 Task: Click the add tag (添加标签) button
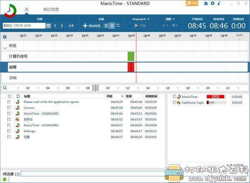click(x=92, y=26)
